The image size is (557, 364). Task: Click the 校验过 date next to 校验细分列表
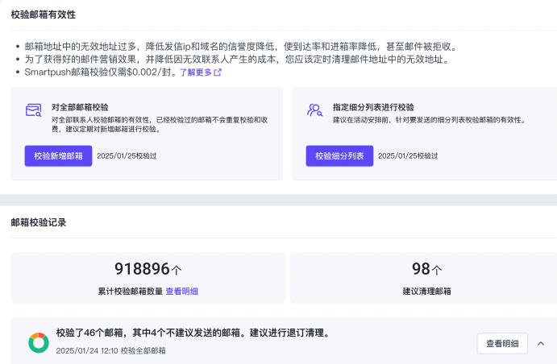[407, 156]
